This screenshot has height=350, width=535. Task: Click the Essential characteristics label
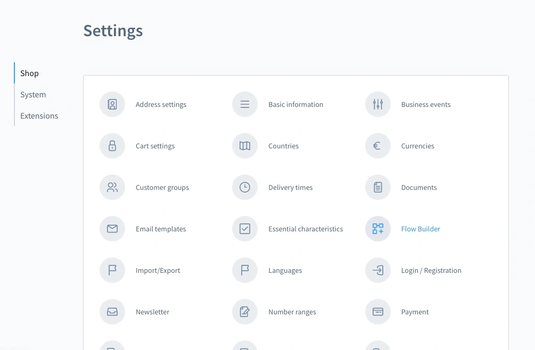[306, 229]
